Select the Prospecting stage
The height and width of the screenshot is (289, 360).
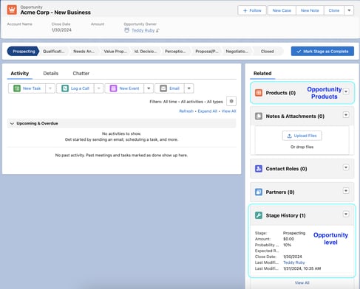(x=24, y=51)
